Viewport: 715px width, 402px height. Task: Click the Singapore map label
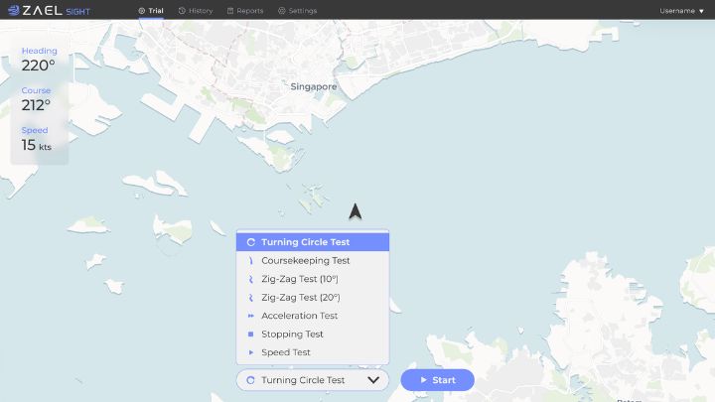tap(314, 86)
